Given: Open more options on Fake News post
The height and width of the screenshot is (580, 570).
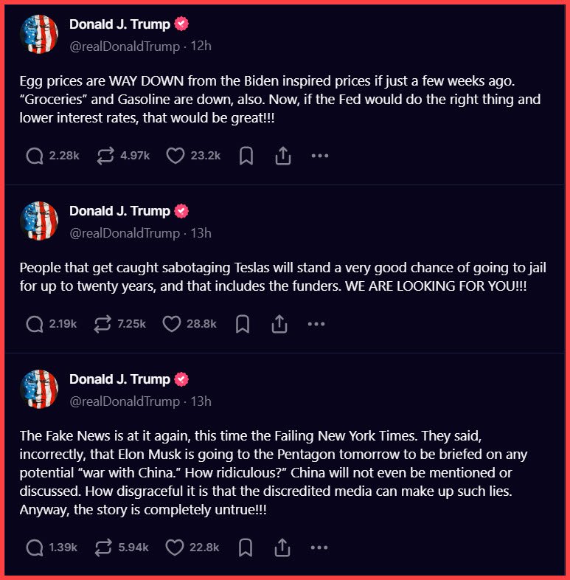Looking at the screenshot, I should (319, 548).
